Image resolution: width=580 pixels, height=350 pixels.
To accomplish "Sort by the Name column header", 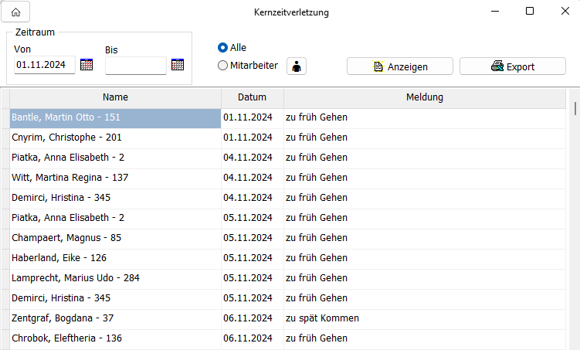I will click(115, 97).
